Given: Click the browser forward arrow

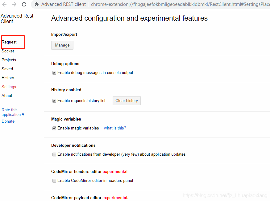Looking at the screenshot, I should point(14,4).
